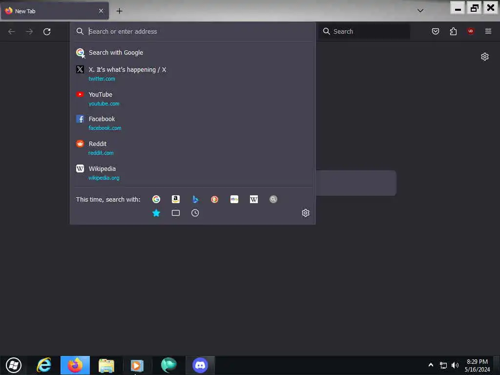Viewport: 500px width, 375px height.
Task: Open the Reddit suggestion row
Action: click(192, 148)
